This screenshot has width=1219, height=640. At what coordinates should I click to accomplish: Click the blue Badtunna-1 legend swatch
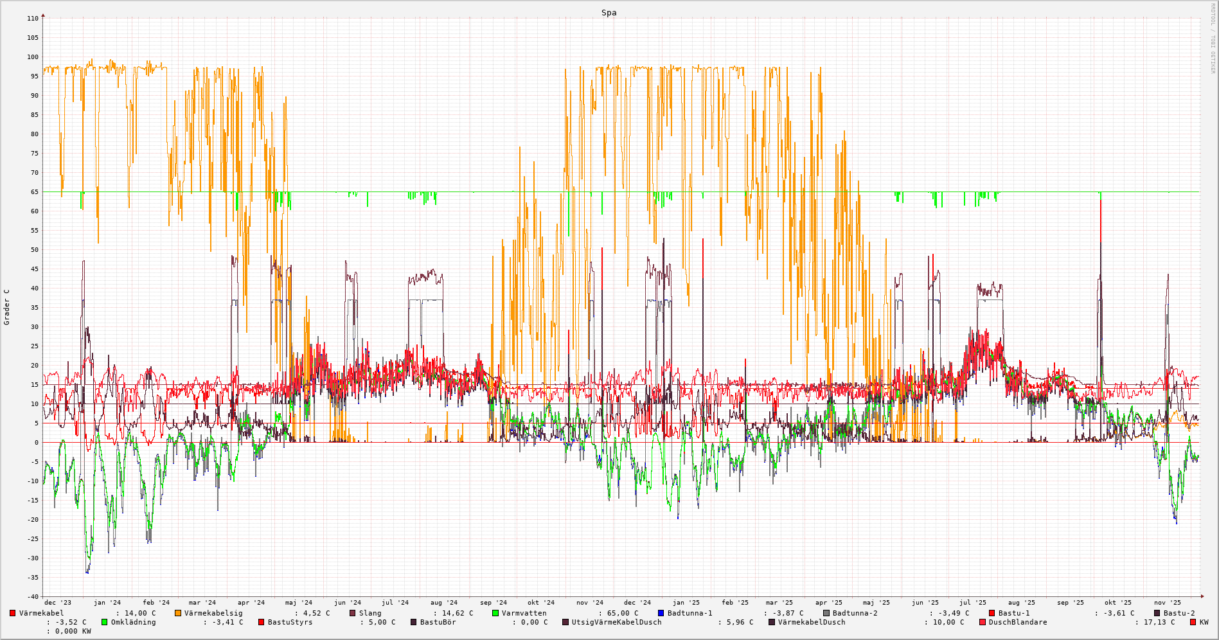pyautogui.click(x=661, y=613)
